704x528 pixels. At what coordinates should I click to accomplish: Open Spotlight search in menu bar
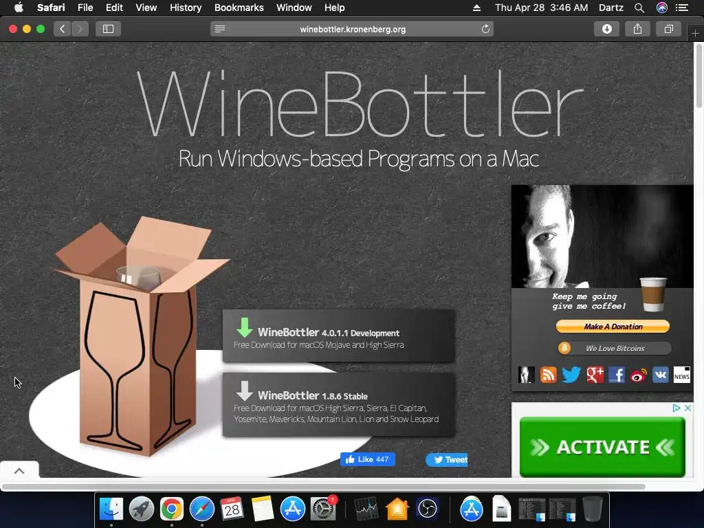[639, 8]
